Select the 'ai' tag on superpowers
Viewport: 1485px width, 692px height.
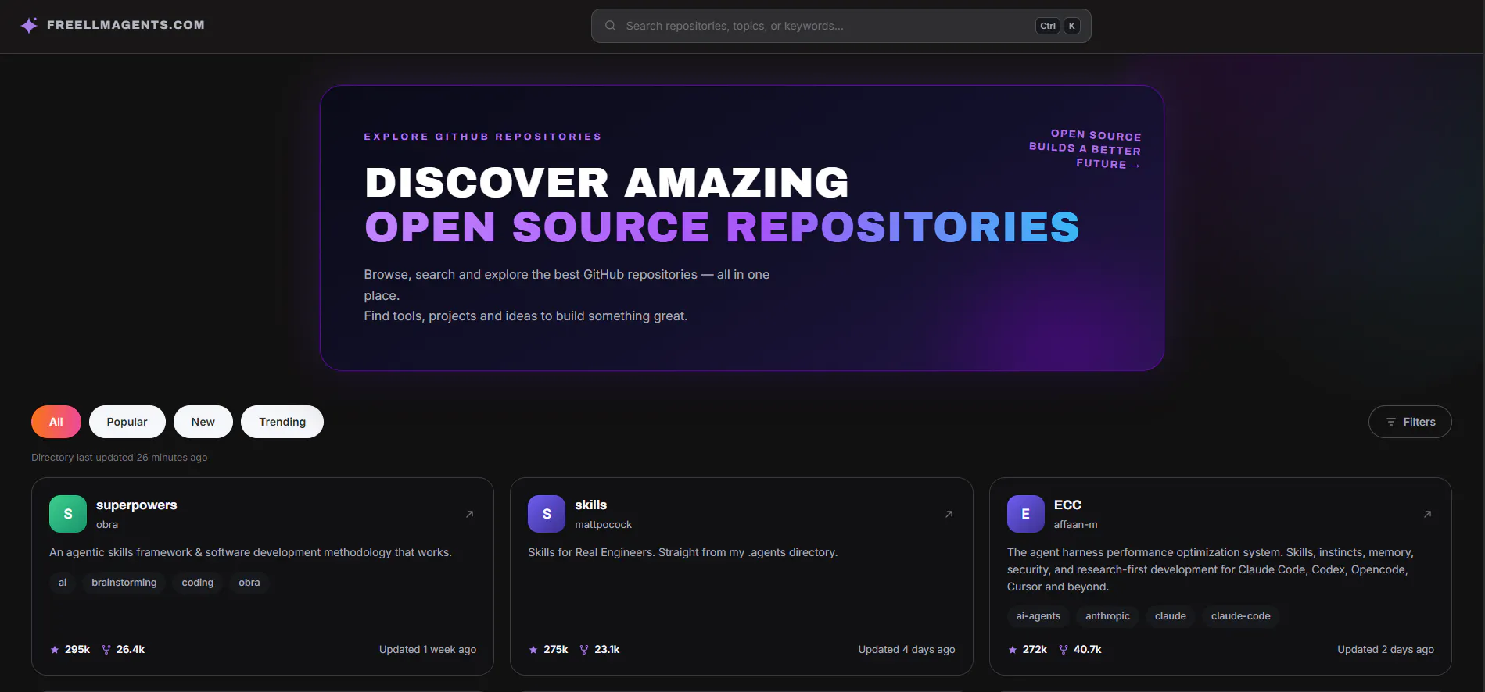(x=63, y=583)
